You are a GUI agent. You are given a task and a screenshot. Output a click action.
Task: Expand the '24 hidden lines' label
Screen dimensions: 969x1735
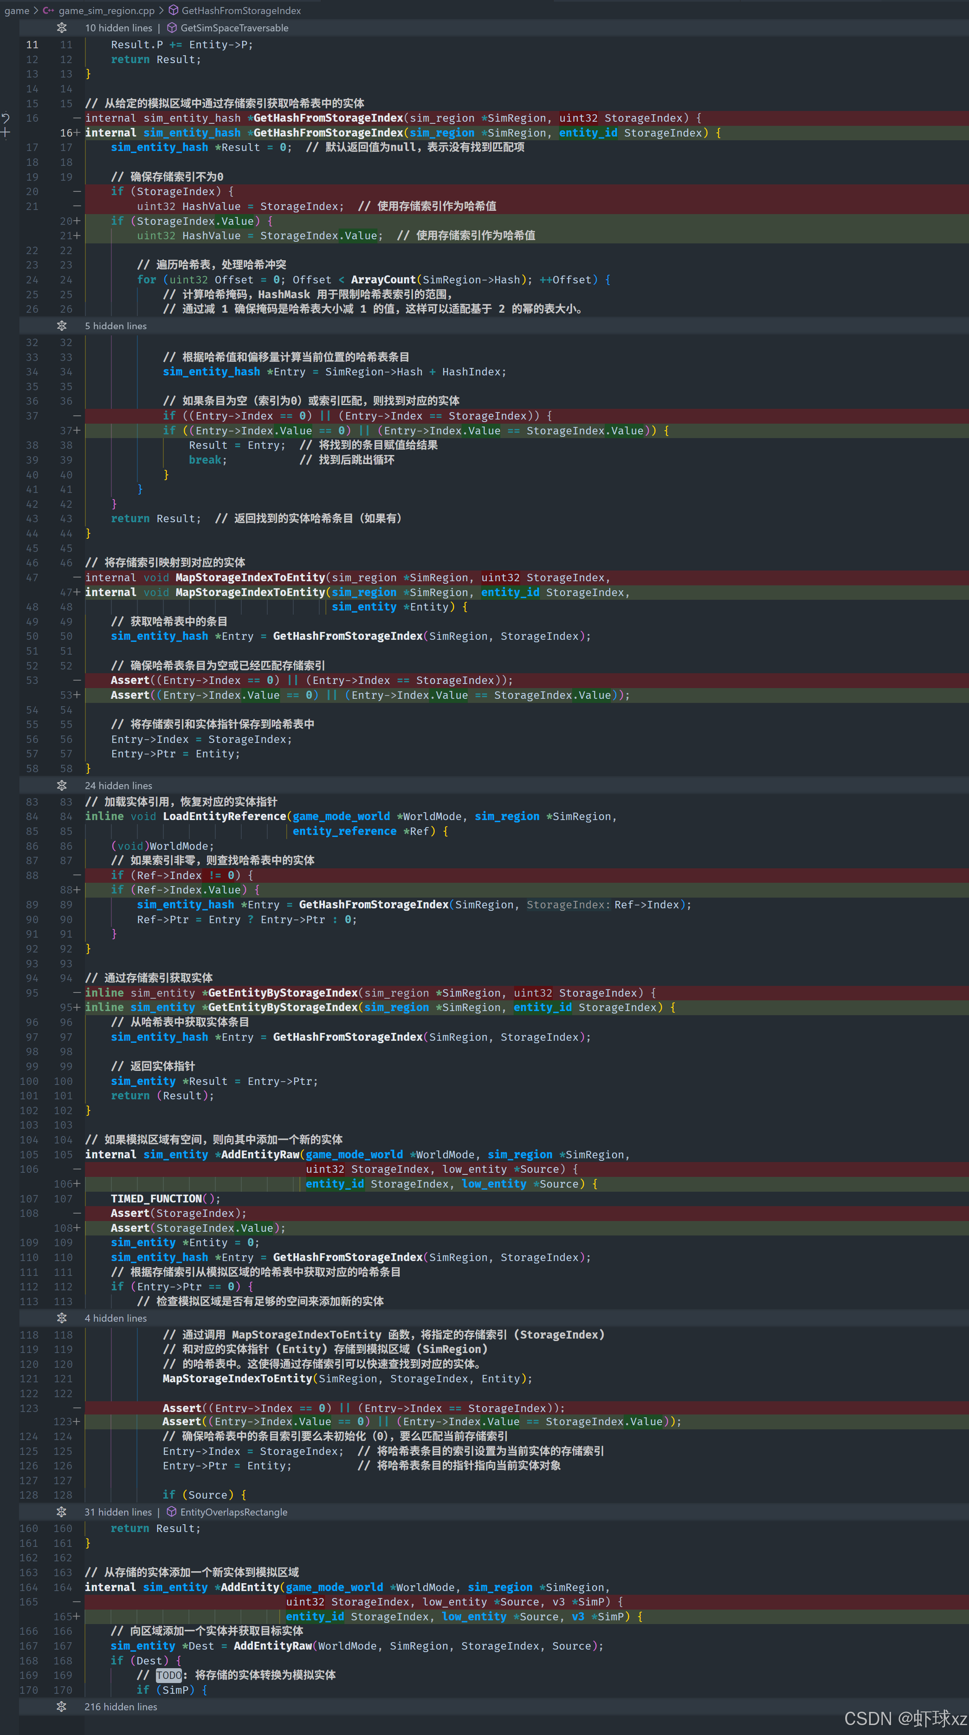coord(118,785)
